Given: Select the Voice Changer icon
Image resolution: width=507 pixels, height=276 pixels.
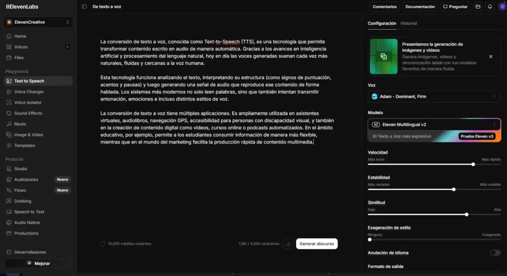Looking at the screenshot, I should point(9,92).
